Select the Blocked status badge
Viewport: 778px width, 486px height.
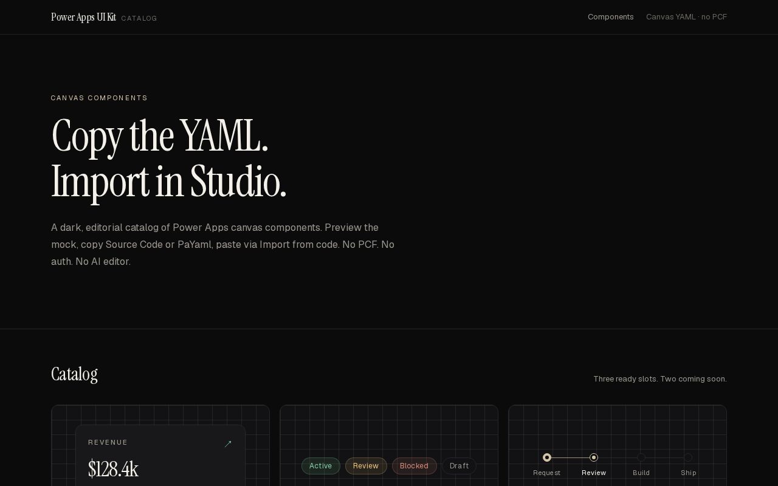point(414,466)
